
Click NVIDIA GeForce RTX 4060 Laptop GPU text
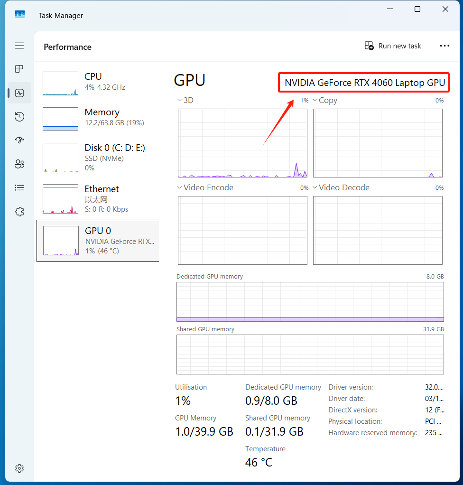[365, 83]
